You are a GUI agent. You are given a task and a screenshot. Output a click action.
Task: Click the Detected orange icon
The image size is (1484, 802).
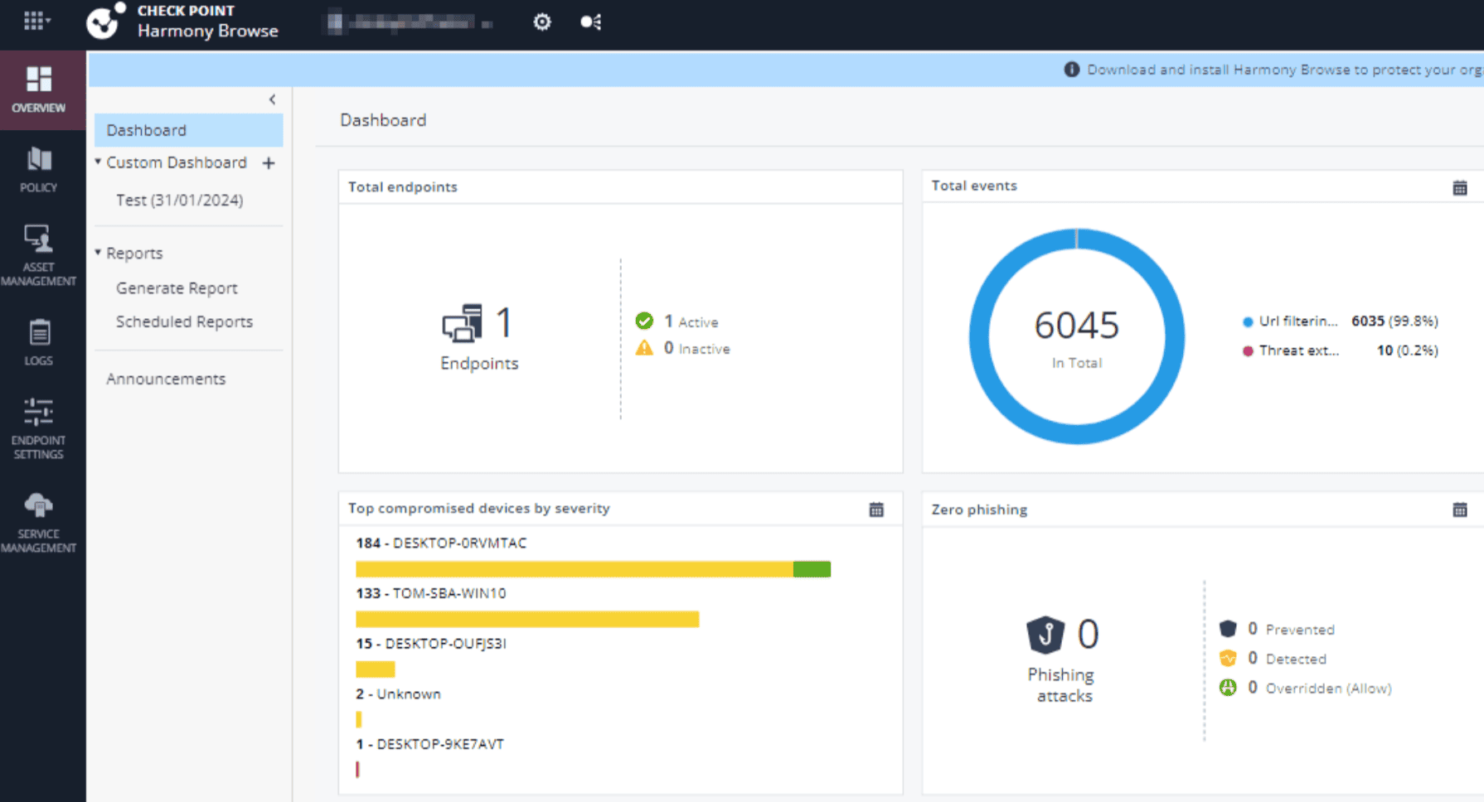coord(1228,658)
